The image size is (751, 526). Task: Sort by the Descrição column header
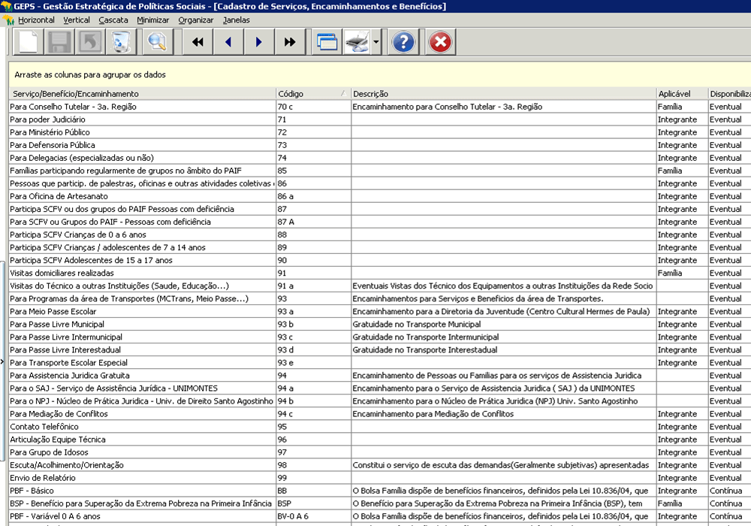503,94
